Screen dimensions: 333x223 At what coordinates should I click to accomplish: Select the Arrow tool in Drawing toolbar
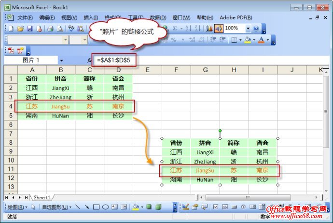[x=87, y=207]
